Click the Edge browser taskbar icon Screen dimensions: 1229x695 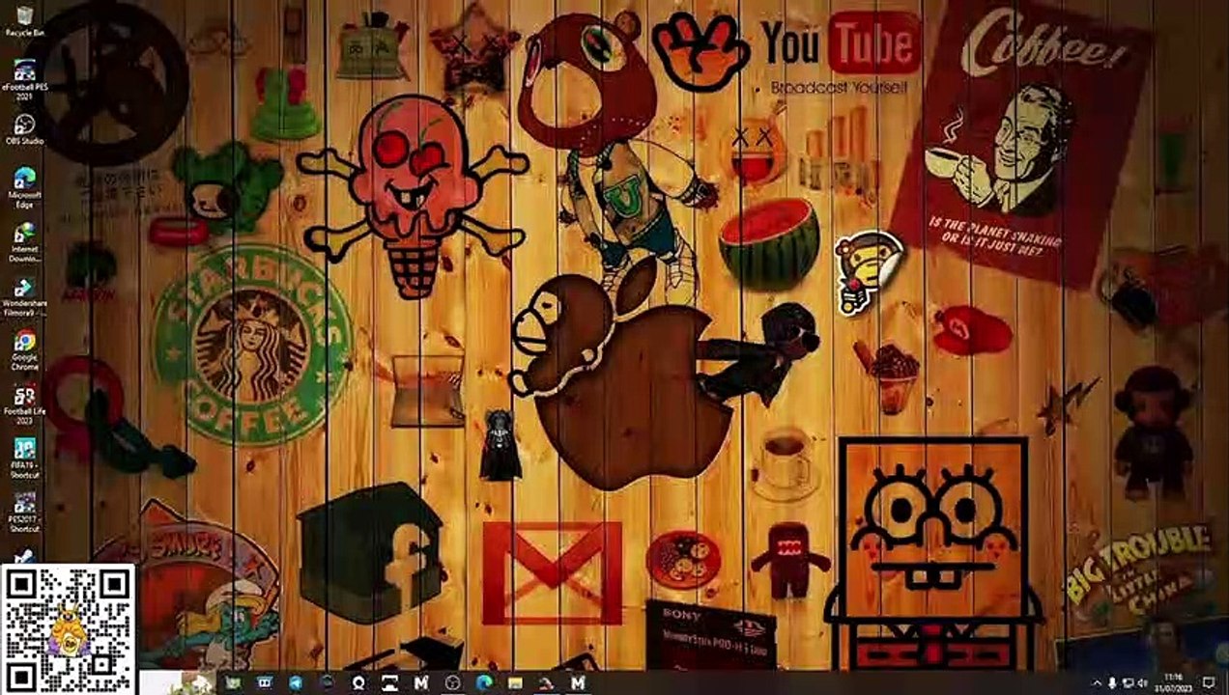pos(484,682)
